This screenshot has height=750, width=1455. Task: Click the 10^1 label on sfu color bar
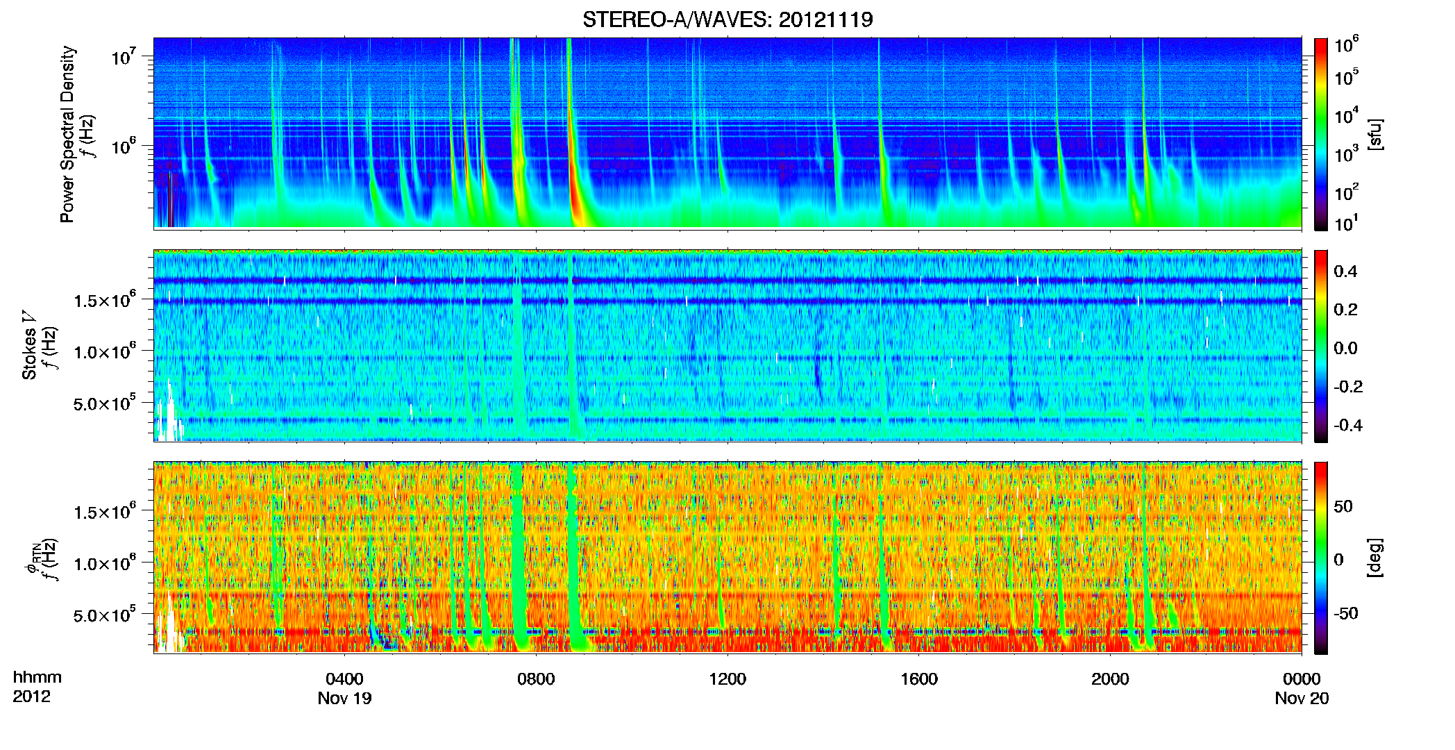[x=1347, y=222]
